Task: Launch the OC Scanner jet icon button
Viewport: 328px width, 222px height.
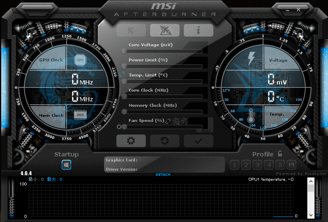Action: (165, 30)
